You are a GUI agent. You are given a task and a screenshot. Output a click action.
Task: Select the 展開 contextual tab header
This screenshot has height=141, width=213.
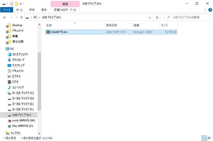[x=65, y=4]
